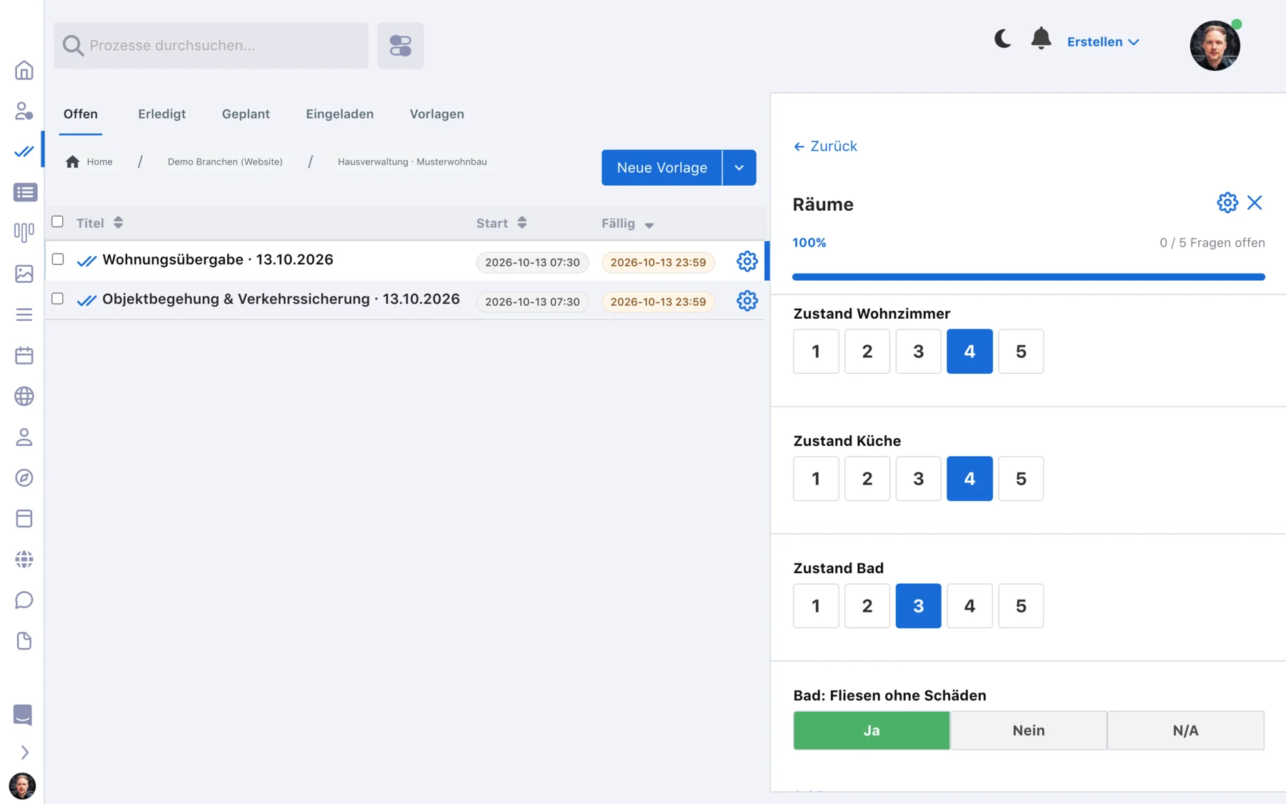The image size is (1286, 804).
Task: Open the kanban board sidebar icon
Action: [x=24, y=233]
